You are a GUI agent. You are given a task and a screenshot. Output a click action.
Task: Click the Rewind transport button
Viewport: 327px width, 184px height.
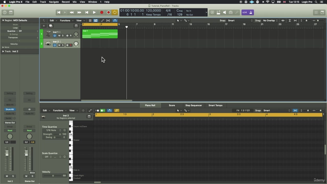pyautogui.click(x=72, y=12)
